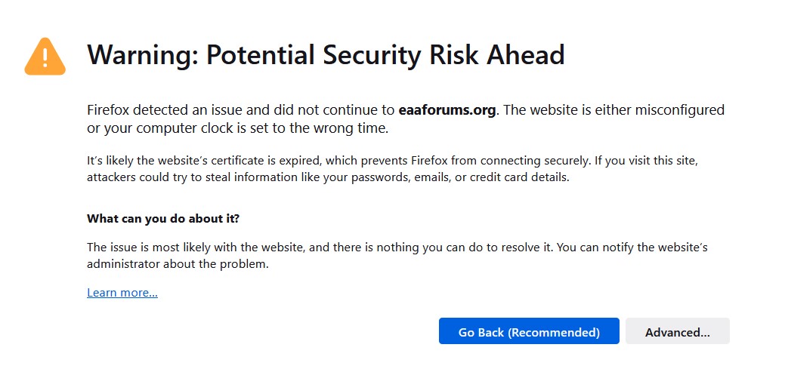The width and height of the screenshot is (785, 366).
Task: Click the phrase 'computer clock is set to the wrong time'
Action: coord(246,128)
